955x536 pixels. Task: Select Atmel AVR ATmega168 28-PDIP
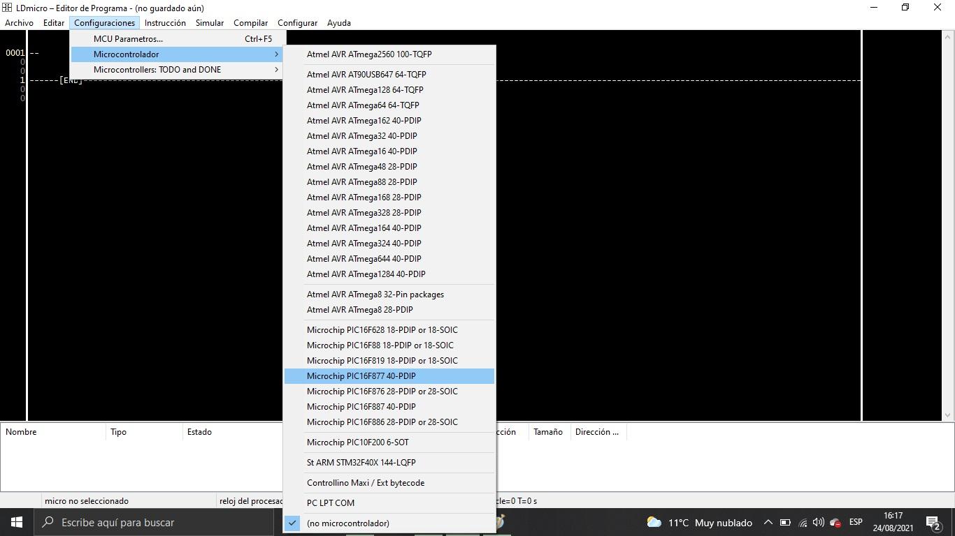(389, 198)
